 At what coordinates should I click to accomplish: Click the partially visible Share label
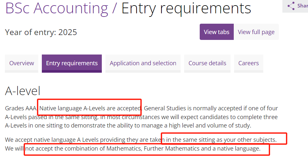point(302,6)
